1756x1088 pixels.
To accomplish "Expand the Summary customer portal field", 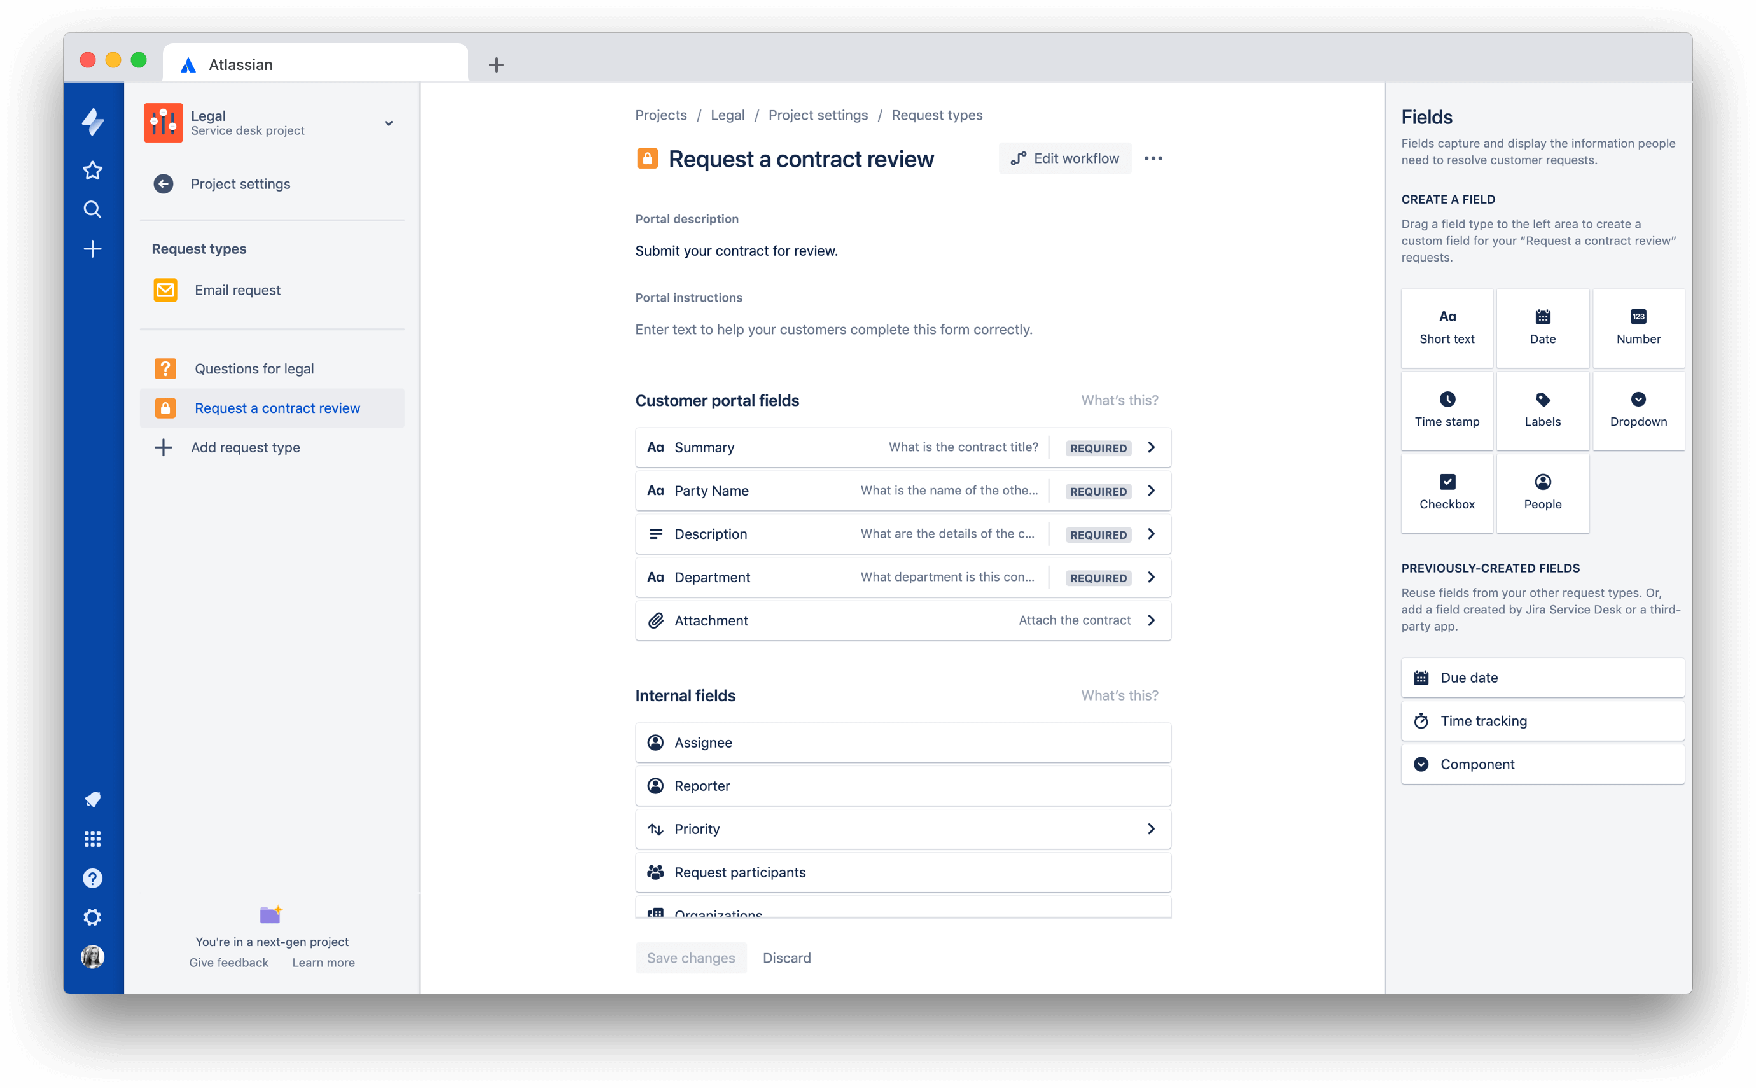I will (x=1152, y=448).
